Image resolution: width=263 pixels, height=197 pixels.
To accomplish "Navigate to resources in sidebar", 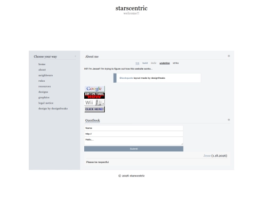I will (x=44, y=87).
